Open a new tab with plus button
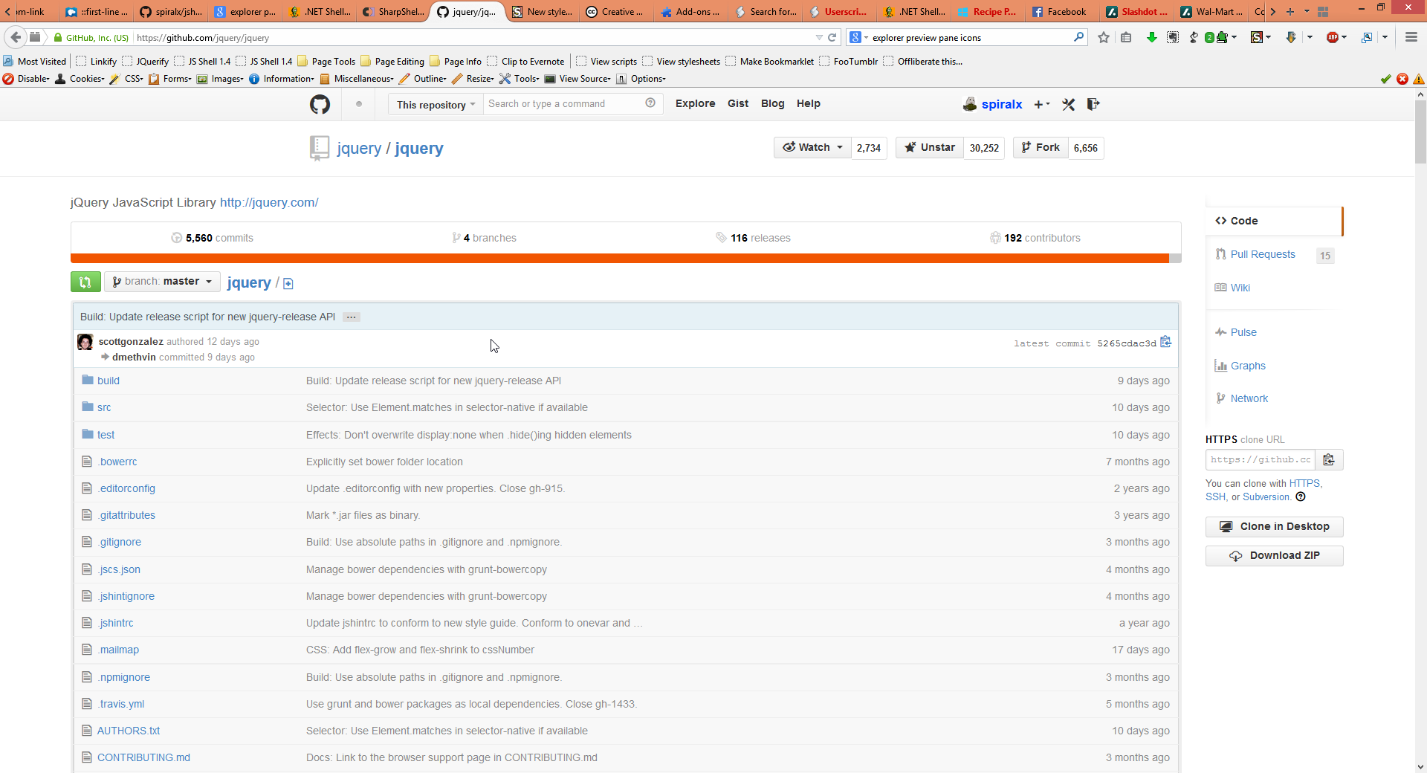Viewport: 1427px width, 773px height. 1290,11
